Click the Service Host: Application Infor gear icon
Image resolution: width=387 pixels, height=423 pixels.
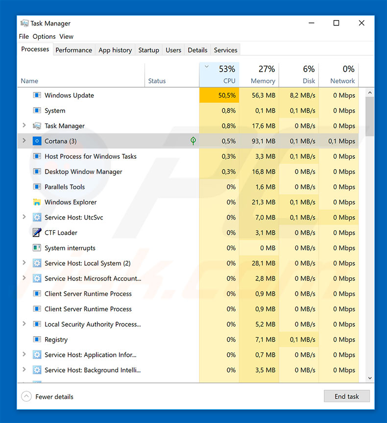(37, 355)
